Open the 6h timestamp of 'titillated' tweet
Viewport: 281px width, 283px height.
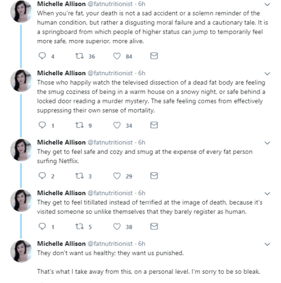click(142, 193)
